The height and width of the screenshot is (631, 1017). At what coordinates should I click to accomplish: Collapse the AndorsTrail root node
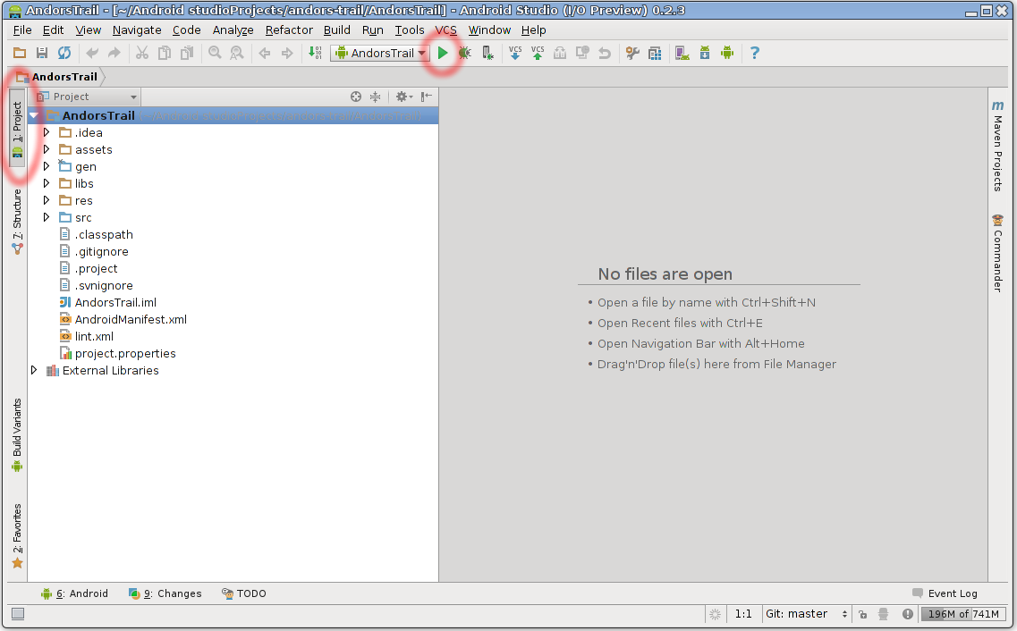[x=34, y=115]
